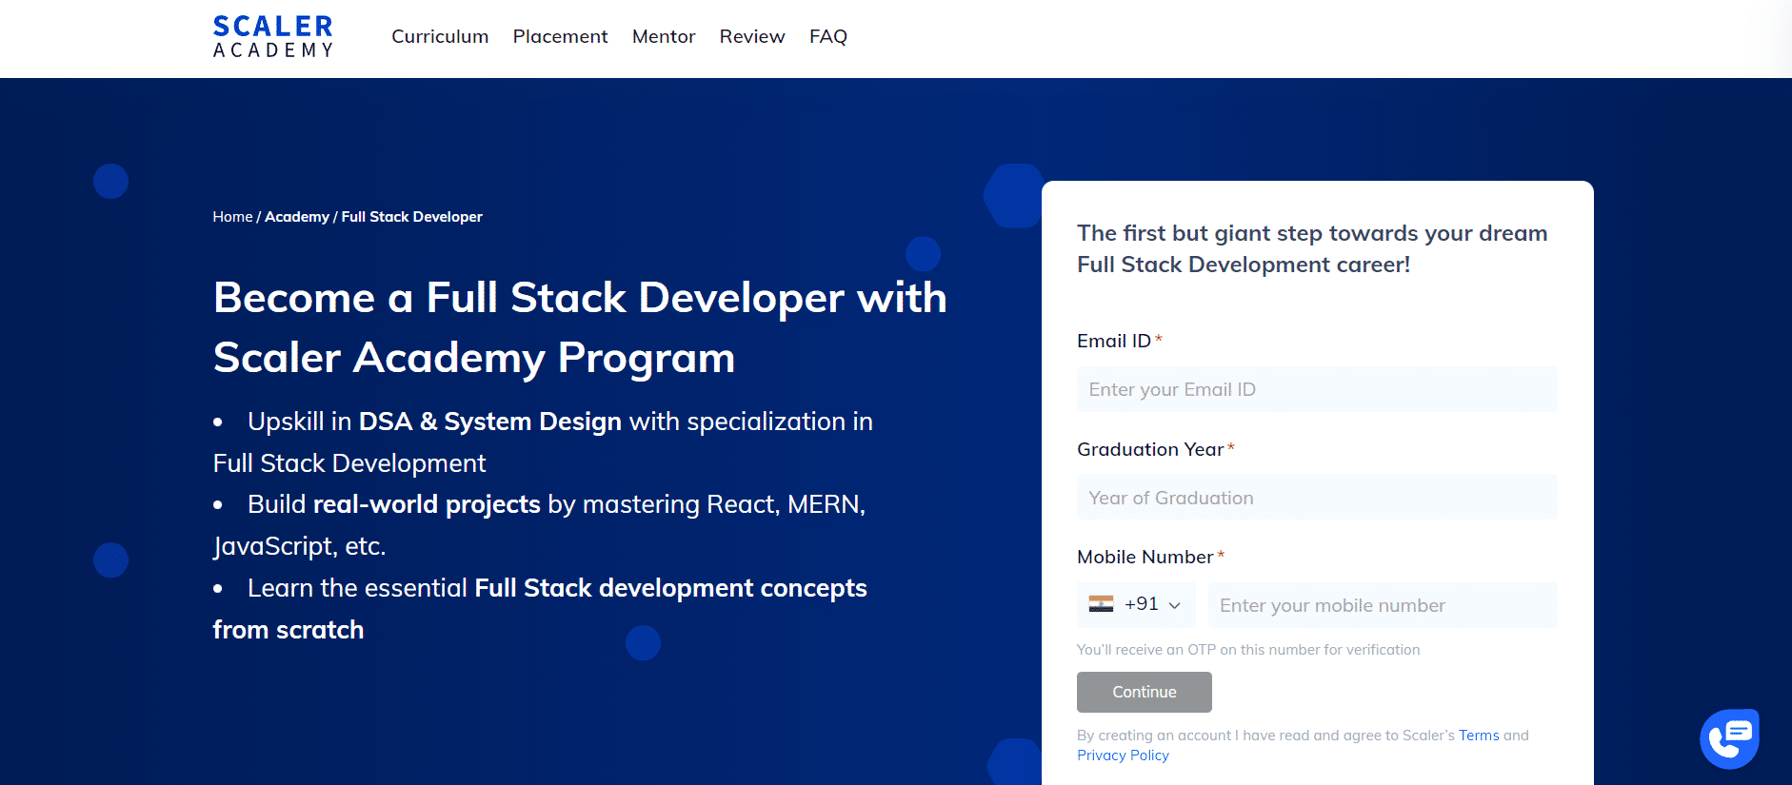Click the Graduation Year field label
The width and height of the screenshot is (1792, 785).
(1149, 449)
